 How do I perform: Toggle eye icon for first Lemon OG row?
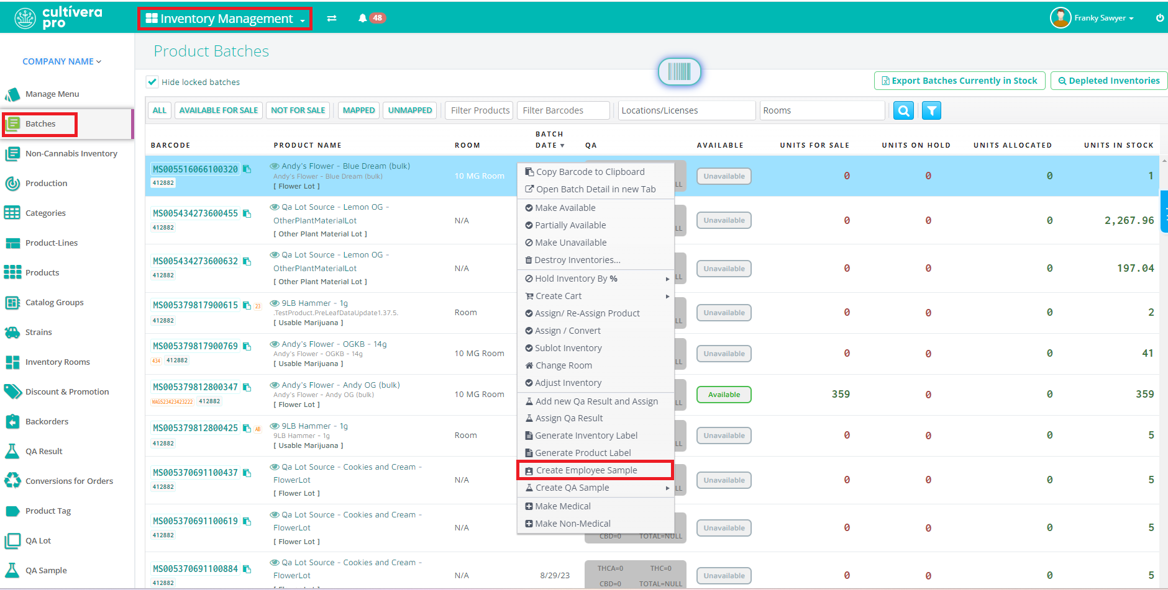click(274, 207)
